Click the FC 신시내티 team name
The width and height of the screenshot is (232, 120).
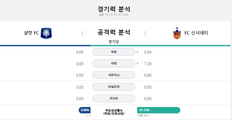[x=196, y=33]
